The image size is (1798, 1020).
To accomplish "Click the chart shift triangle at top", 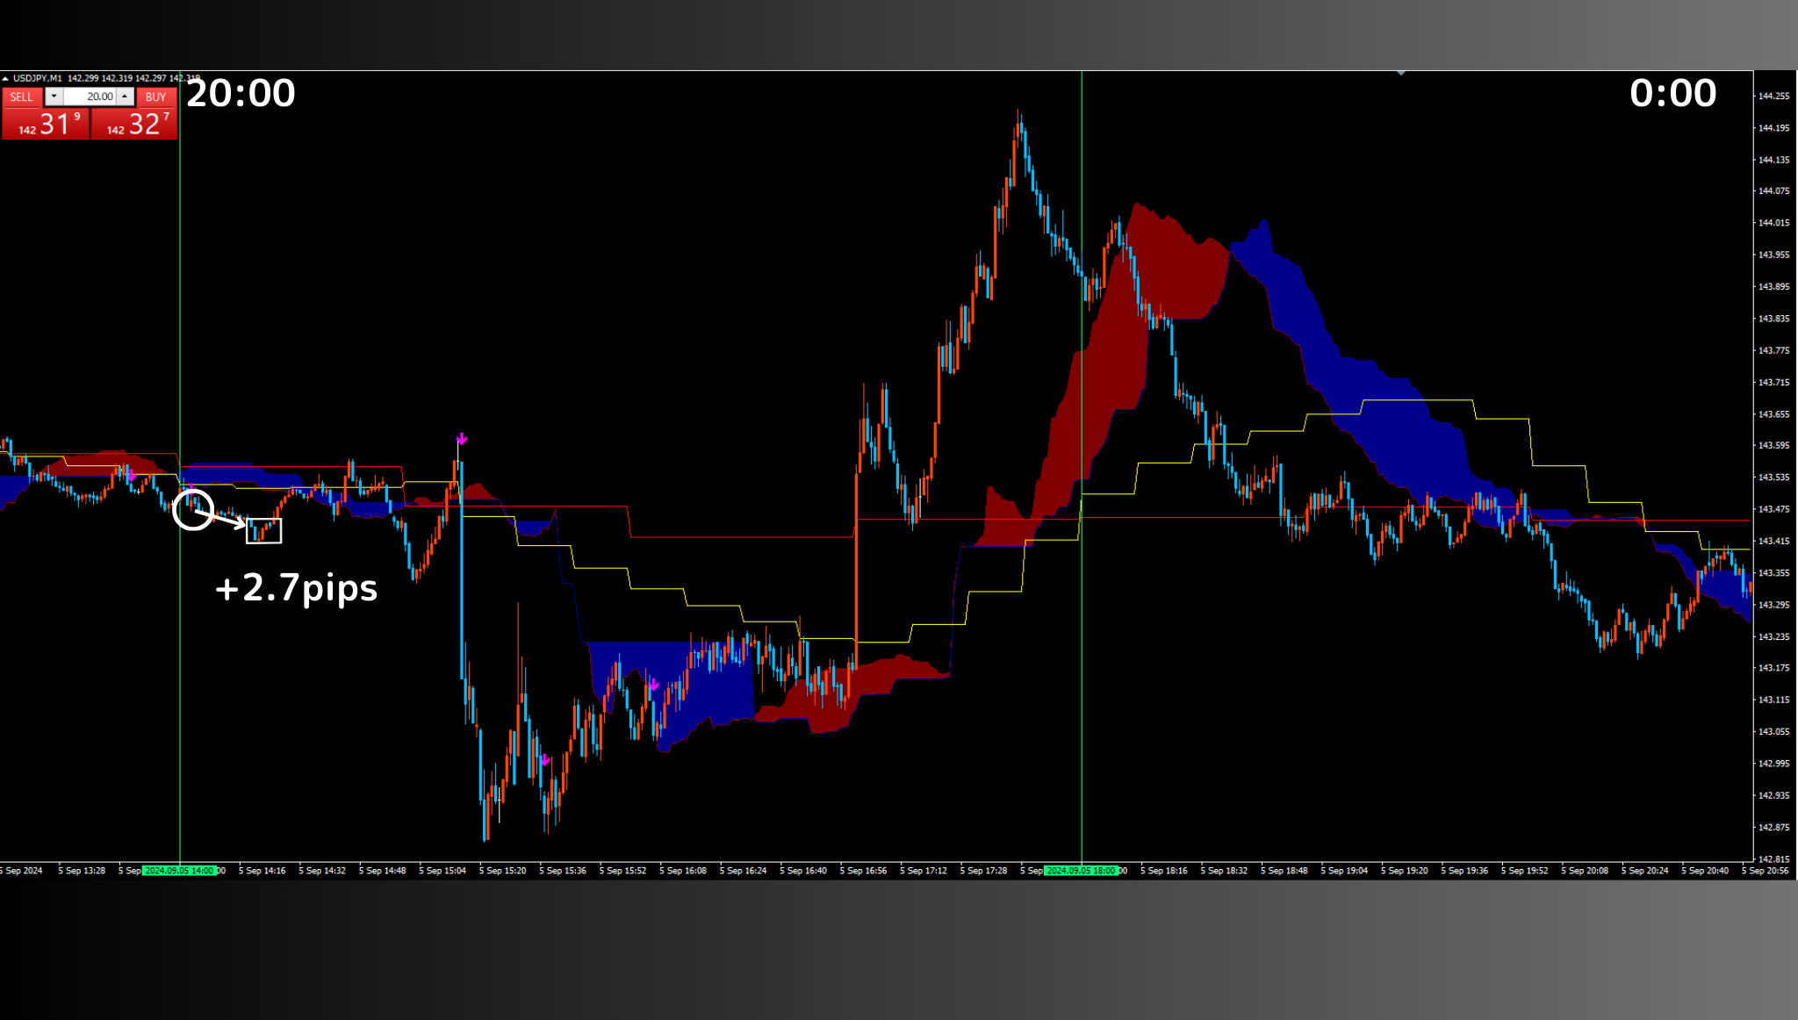I will point(1401,74).
